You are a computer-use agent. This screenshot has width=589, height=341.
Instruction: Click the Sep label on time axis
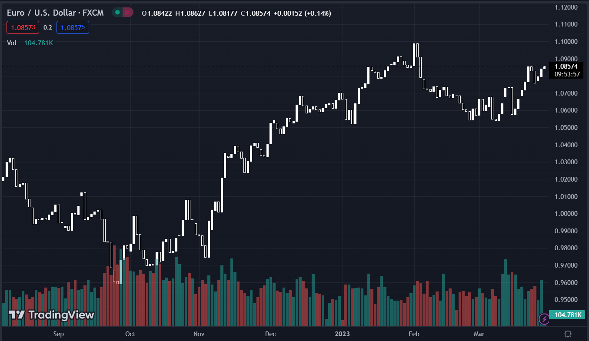[x=58, y=334]
